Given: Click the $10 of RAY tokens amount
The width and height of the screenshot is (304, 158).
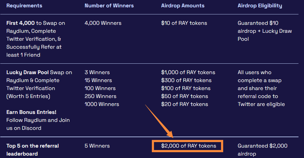Looking at the screenshot, I should (x=184, y=23).
